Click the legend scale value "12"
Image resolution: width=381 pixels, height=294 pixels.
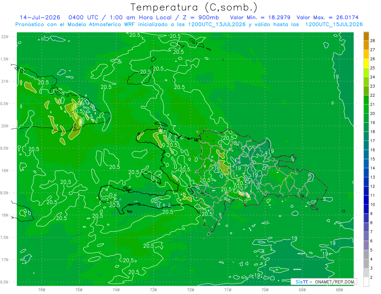pyautogui.click(x=373, y=186)
